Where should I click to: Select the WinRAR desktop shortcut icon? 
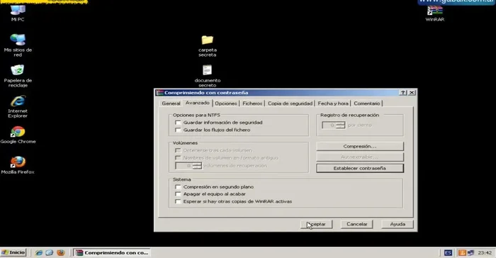point(435,13)
